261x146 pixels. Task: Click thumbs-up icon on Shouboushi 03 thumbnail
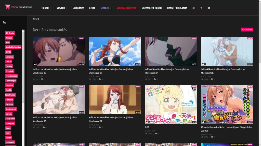(x=203, y=64)
